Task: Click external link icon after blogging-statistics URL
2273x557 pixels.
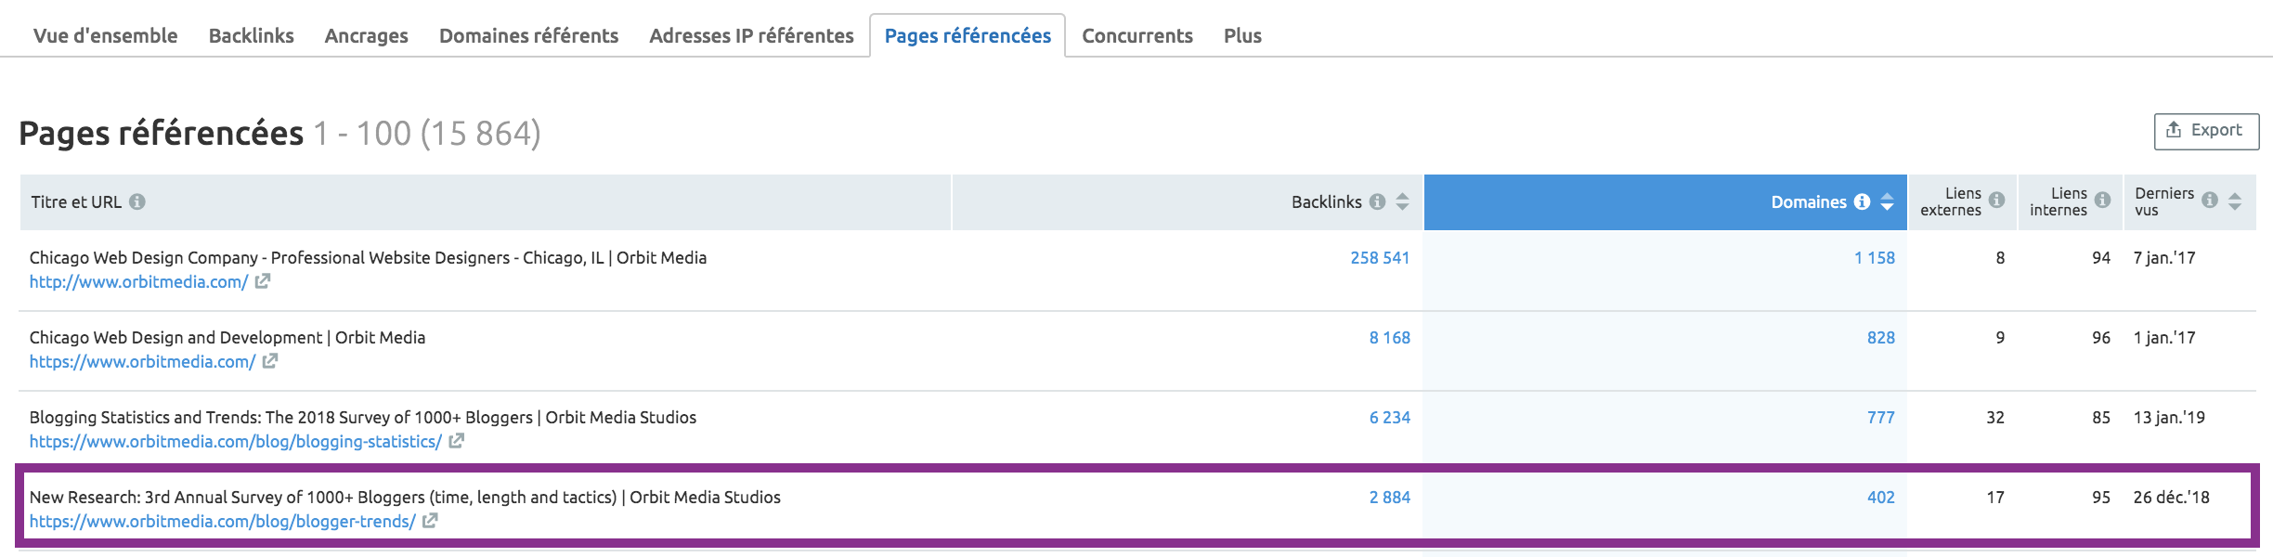Action: (456, 440)
